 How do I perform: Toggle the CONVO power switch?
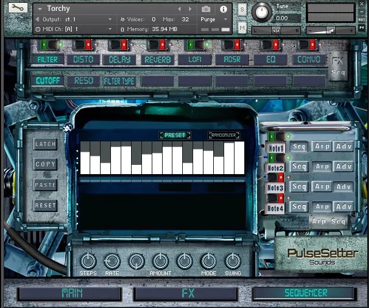[307, 45]
